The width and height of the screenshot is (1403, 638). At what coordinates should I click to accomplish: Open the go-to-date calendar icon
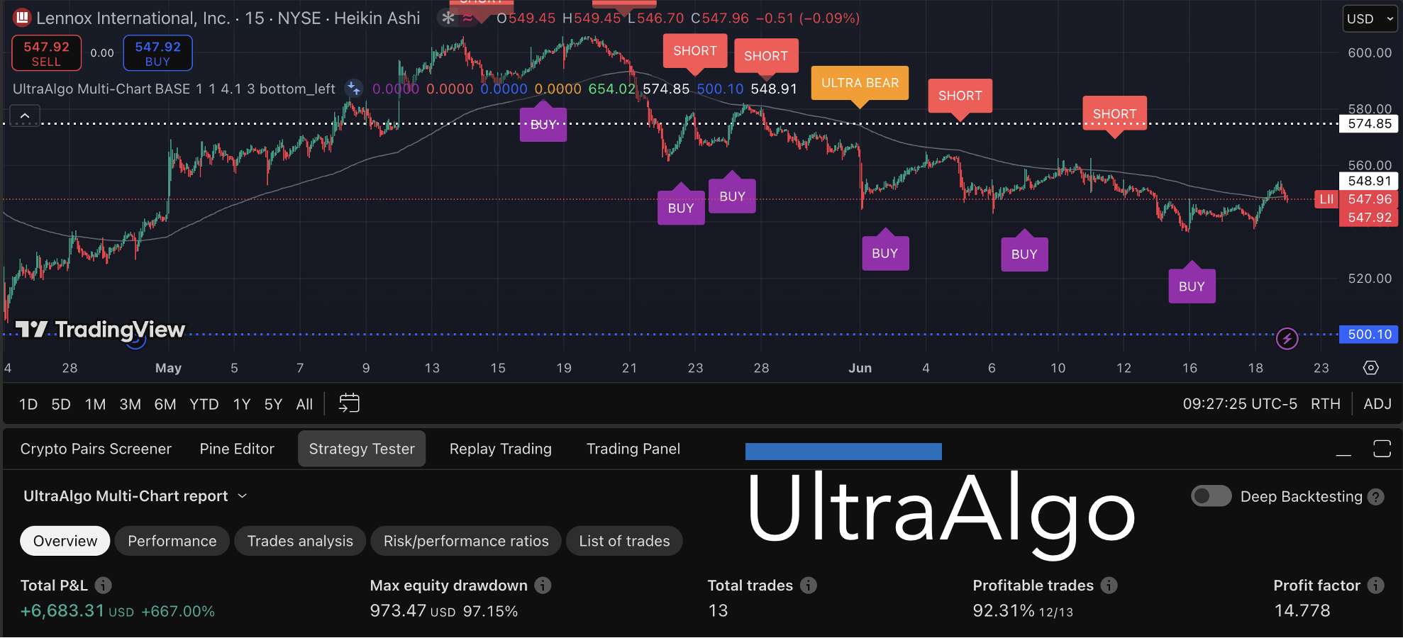(349, 403)
